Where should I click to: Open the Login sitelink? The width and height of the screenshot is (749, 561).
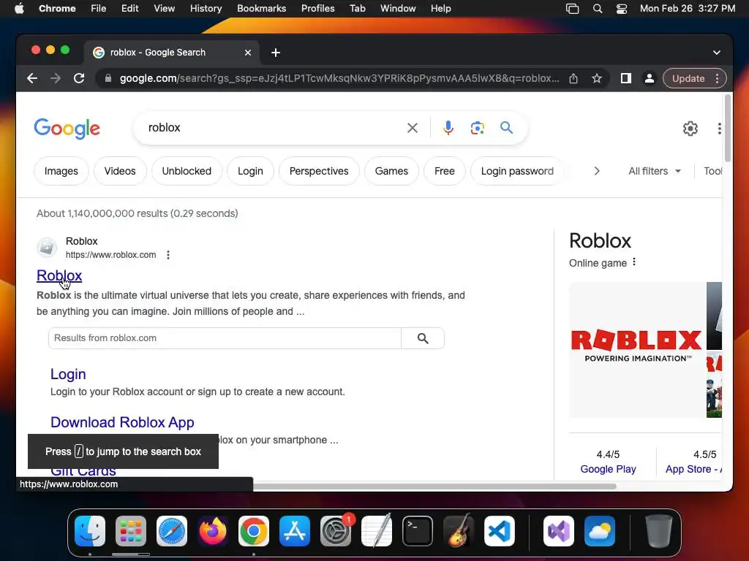[68, 374]
